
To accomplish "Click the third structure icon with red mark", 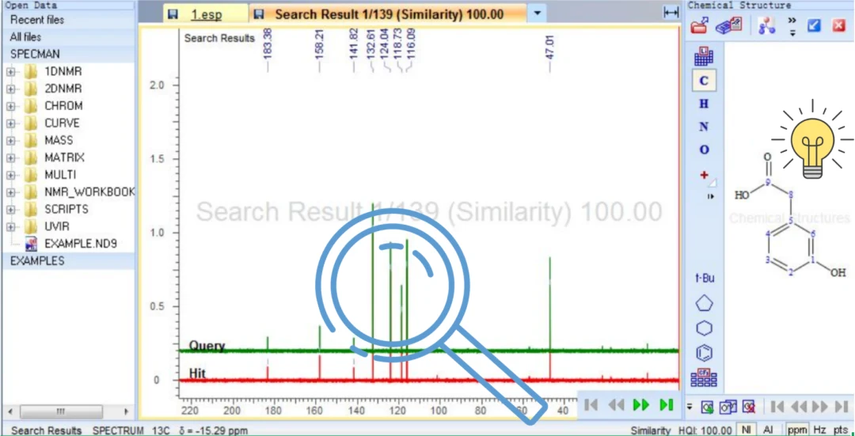I will click(x=749, y=407).
